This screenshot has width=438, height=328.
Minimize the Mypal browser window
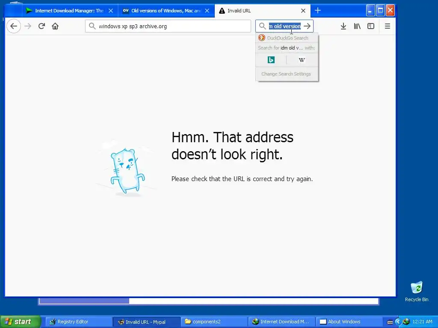[370, 11]
